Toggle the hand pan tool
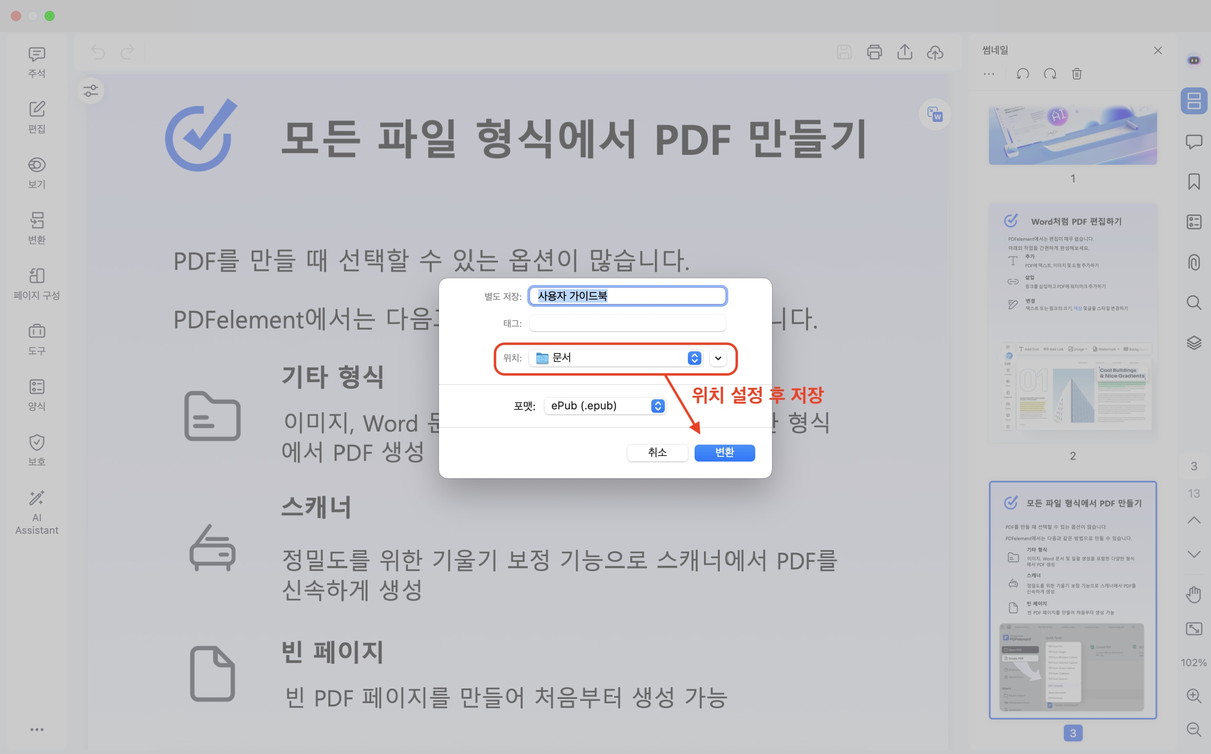This screenshot has height=754, width=1211. (1193, 594)
